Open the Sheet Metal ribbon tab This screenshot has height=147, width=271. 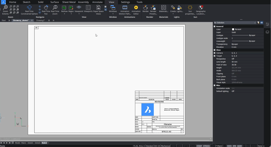coord(69,2)
